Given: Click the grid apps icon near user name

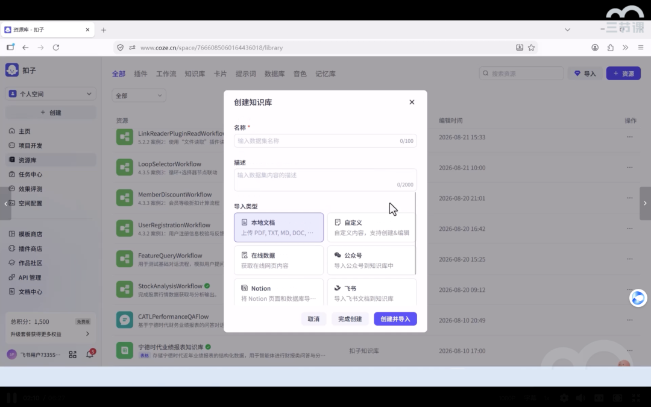Looking at the screenshot, I should click(73, 355).
